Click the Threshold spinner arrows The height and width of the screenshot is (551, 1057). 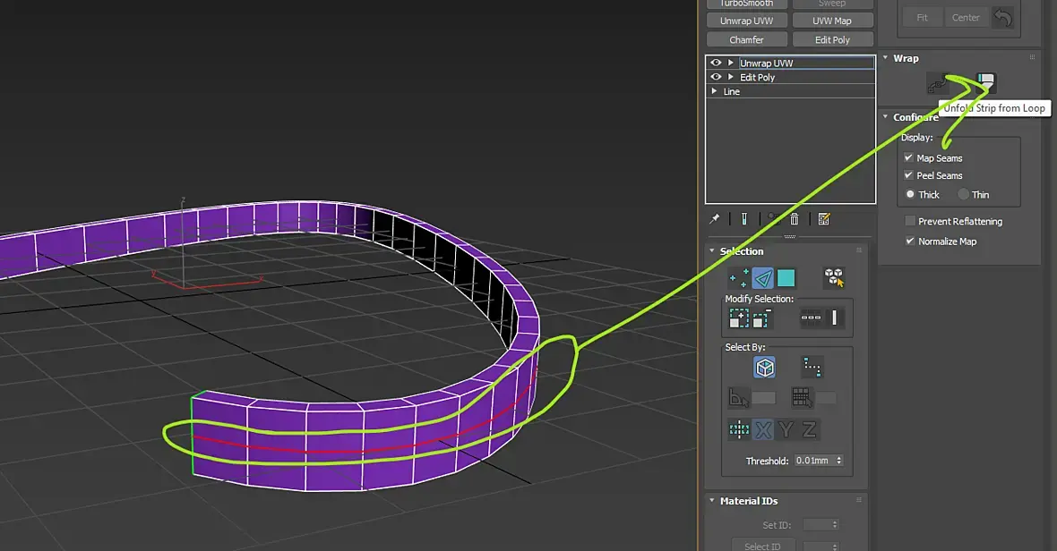(838, 461)
